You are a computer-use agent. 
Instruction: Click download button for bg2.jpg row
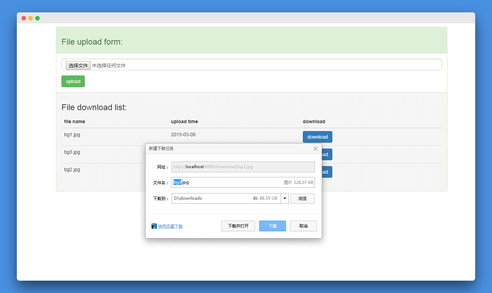point(327,172)
